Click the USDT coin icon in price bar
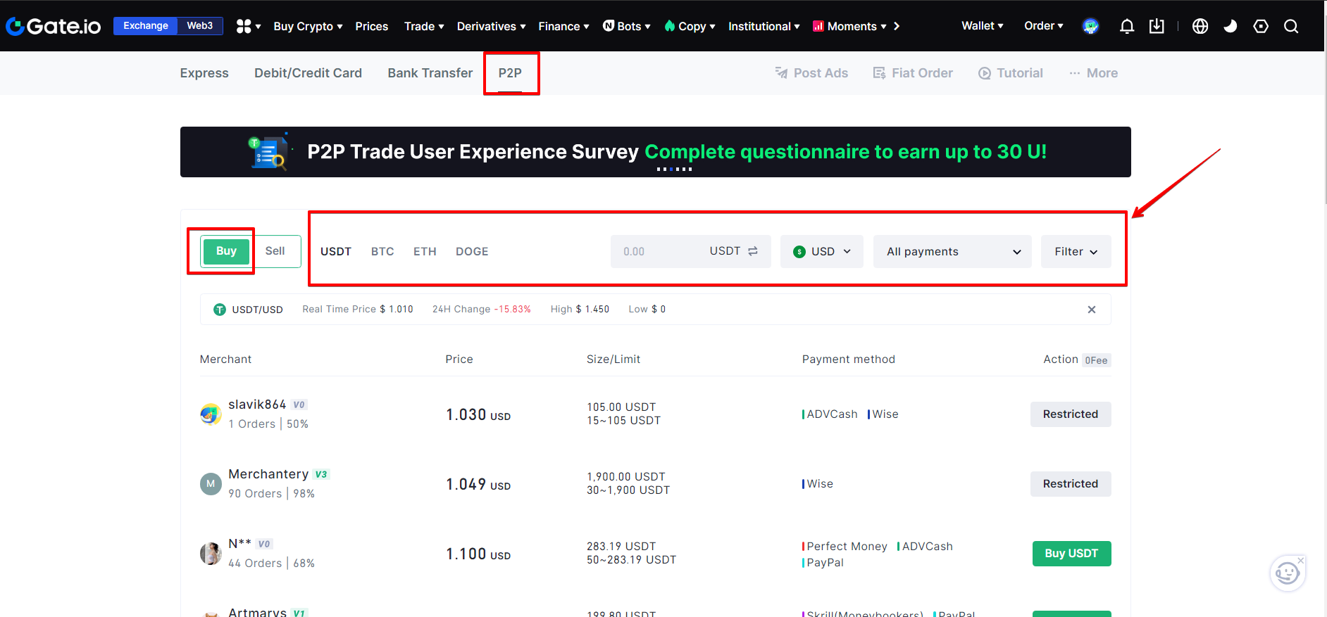1327x617 pixels. (220, 310)
